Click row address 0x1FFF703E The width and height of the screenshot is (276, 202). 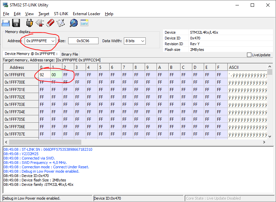[21, 104]
